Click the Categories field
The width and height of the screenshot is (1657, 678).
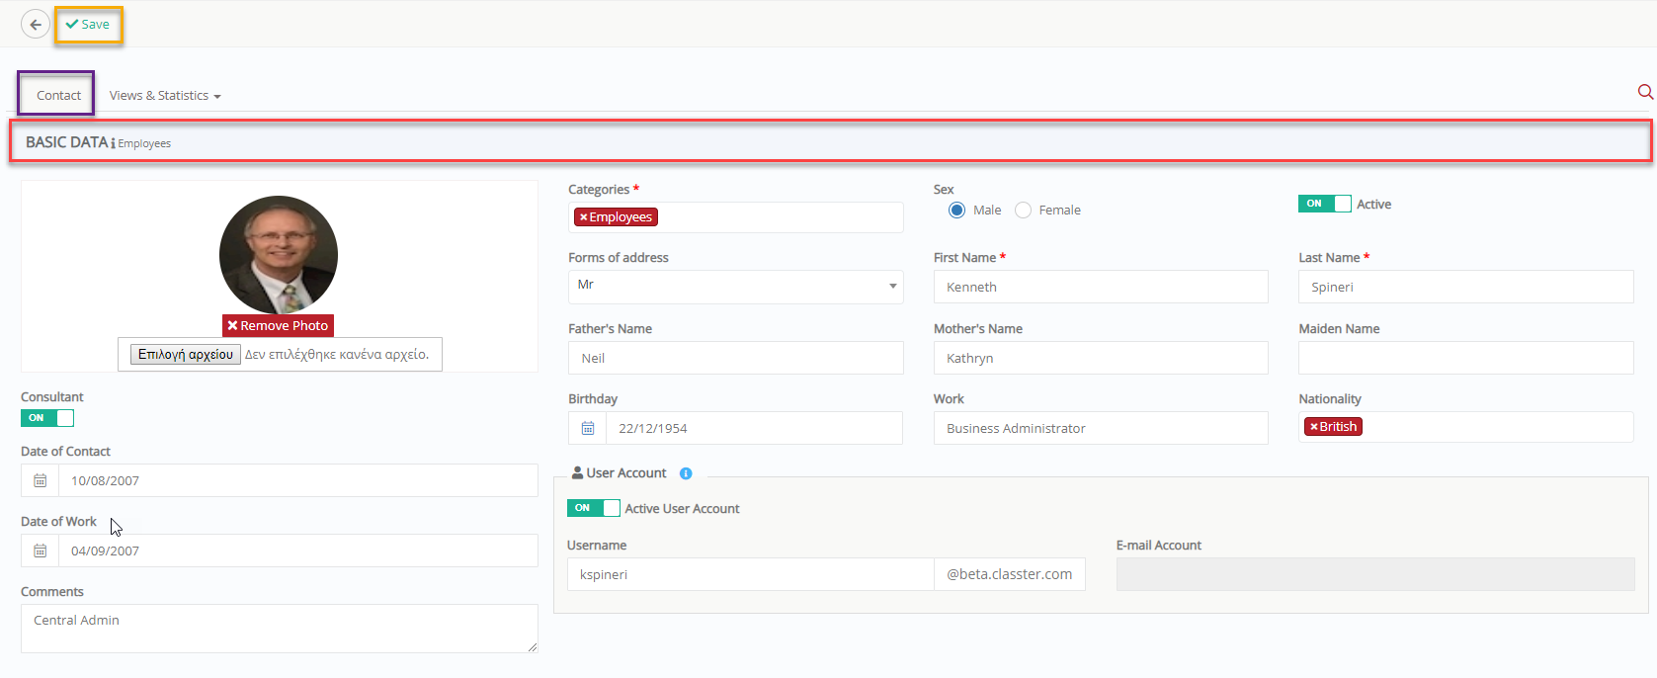[735, 217]
